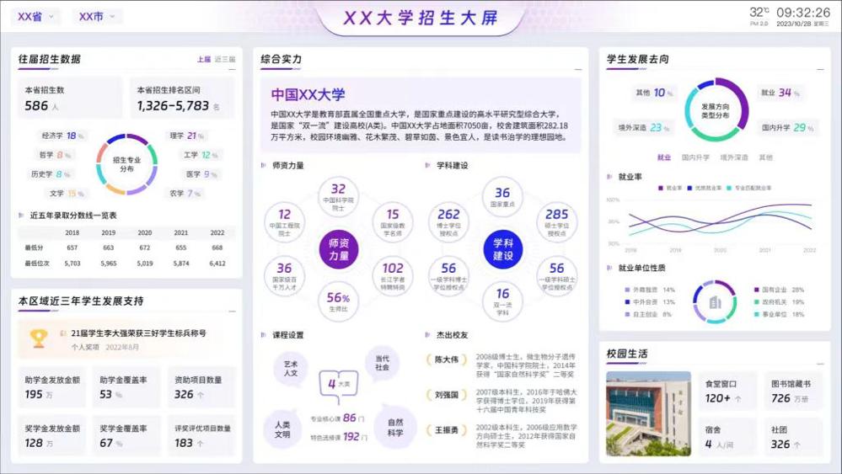
Task: Click the 助学金发放金额 195万 card
Action: pyautogui.click(x=52, y=387)
